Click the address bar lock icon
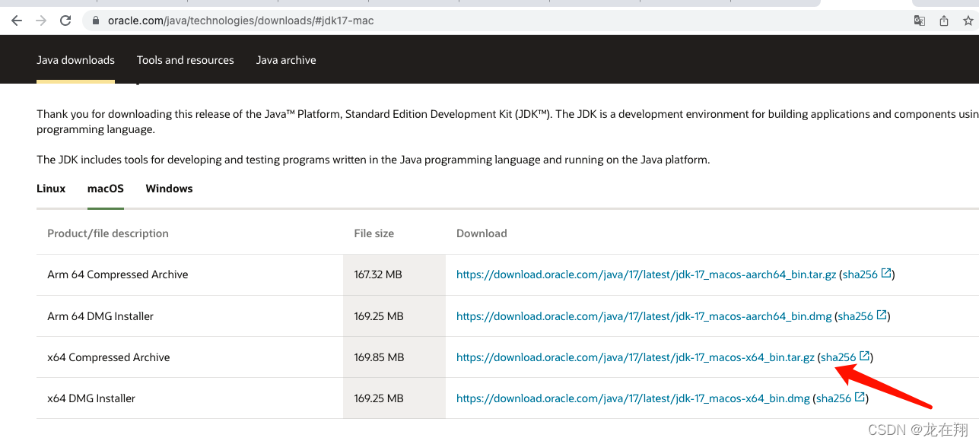 96,21
